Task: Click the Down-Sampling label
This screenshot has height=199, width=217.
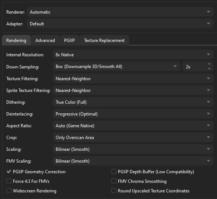Action: (23, 67)
